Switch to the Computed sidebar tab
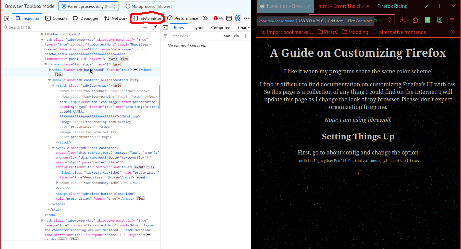The image size is (461, 249). (x=221, y=28)
